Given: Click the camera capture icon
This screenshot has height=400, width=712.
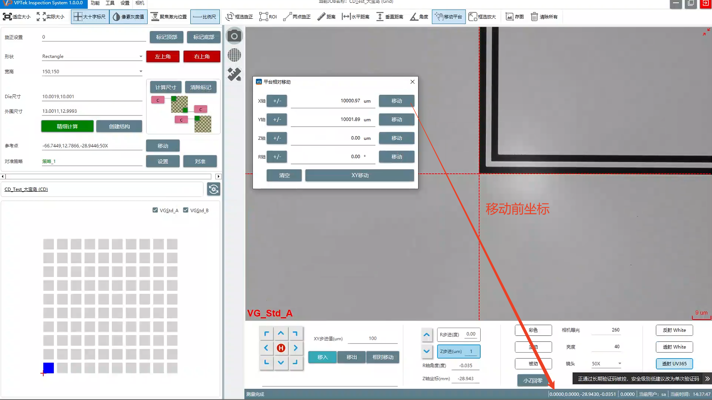Looking at the screenshot, I should pyautogui.click(x=234, y=36).
